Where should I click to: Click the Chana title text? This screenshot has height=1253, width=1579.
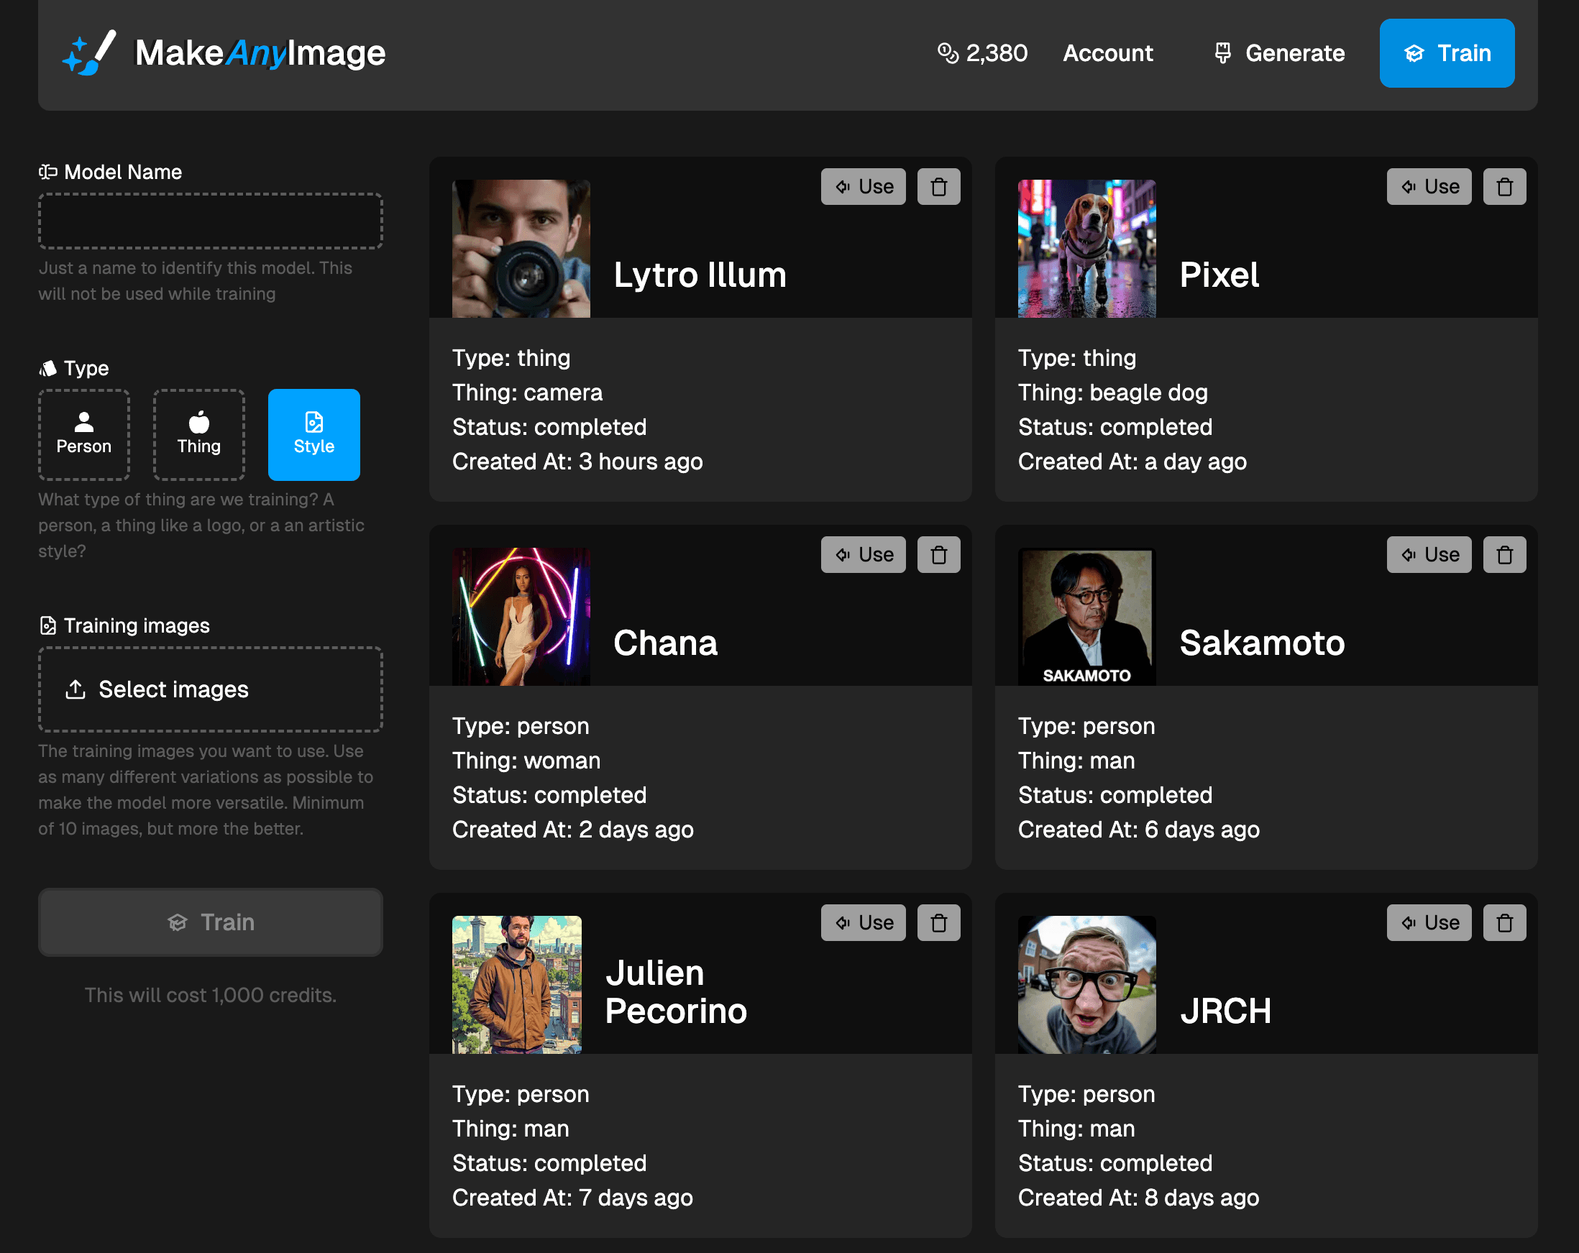click(x=665, y=643)
